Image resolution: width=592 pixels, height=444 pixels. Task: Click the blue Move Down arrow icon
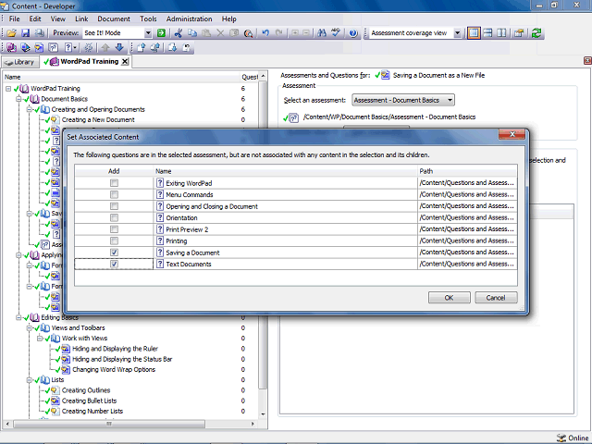(x=119, y=47)
